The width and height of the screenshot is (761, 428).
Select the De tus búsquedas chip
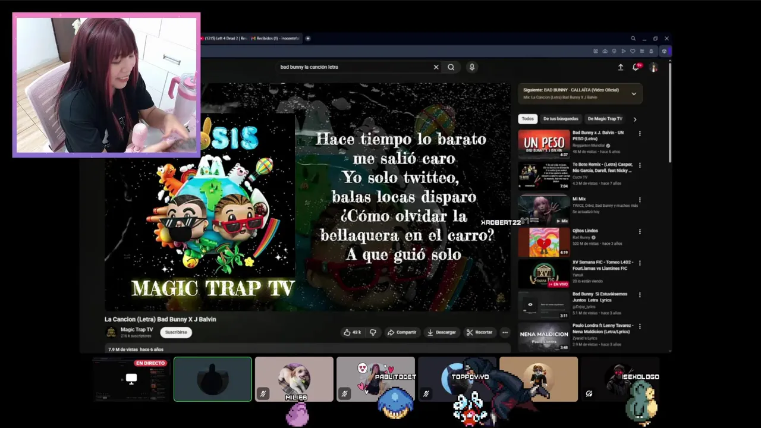coord(561,119)
